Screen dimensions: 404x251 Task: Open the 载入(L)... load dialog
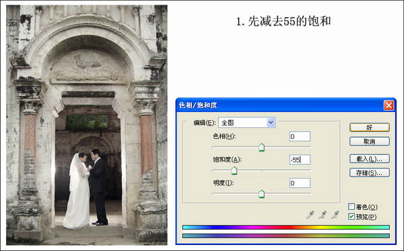[370, 159]
